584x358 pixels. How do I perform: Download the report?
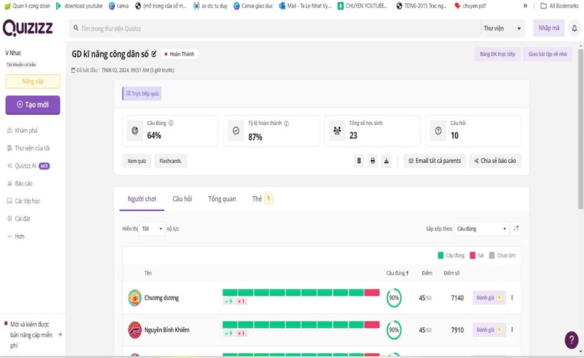coord(386,161)
